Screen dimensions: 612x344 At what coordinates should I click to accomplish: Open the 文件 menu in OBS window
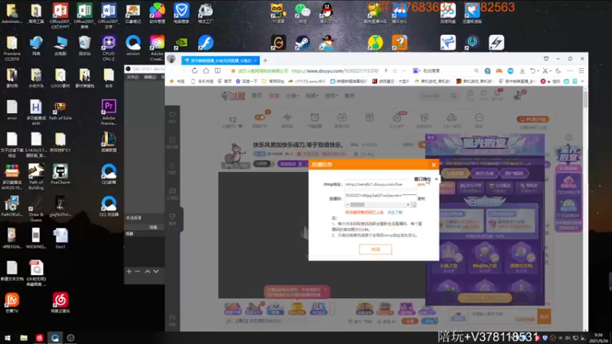click(132, 77)
